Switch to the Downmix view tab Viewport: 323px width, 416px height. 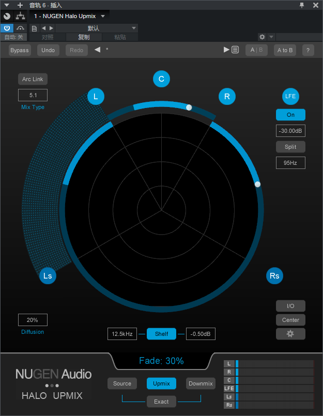[x=201, y=383]
